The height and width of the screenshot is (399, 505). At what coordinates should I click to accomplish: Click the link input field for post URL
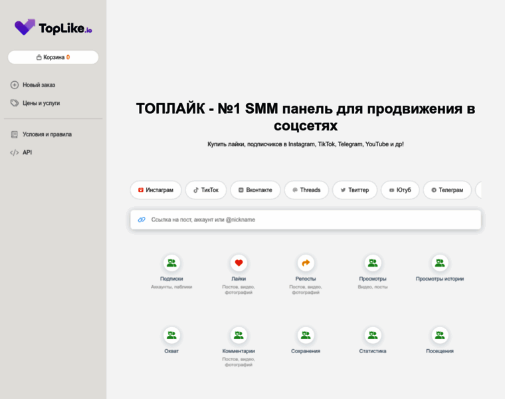tap(306, 219)
